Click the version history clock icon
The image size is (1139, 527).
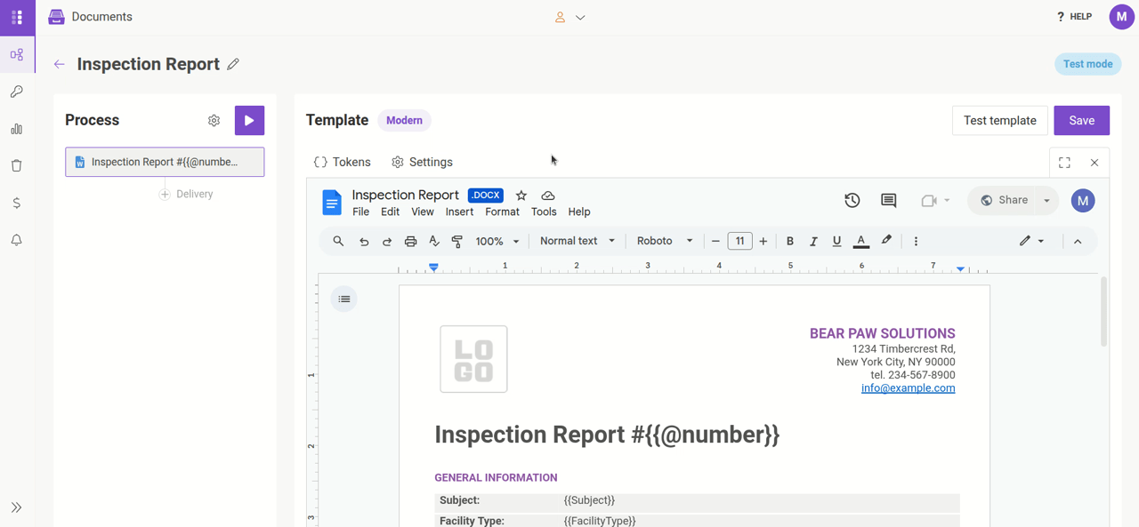point(852,201)
